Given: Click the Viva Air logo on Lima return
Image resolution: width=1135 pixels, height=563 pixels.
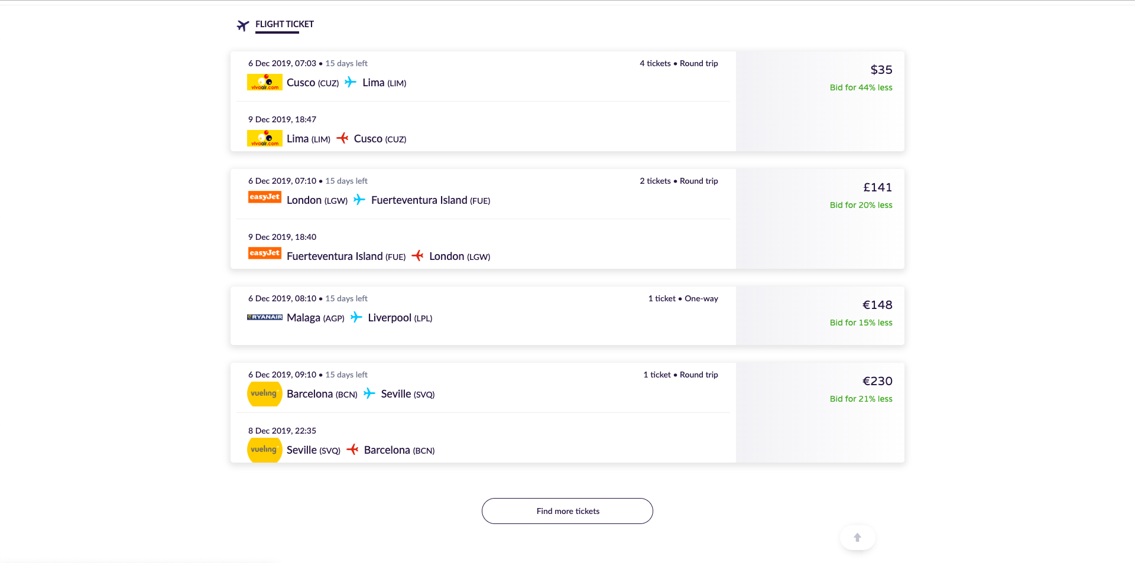Looking at the screenshot, I should pos(264,138).
